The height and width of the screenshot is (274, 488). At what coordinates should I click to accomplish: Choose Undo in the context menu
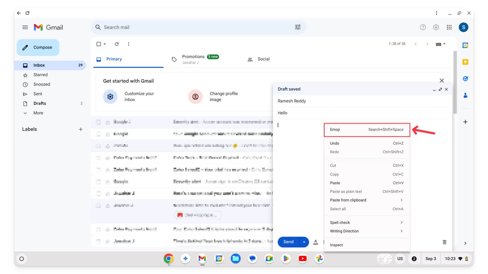pyautogui.click(x=367, y=143)
